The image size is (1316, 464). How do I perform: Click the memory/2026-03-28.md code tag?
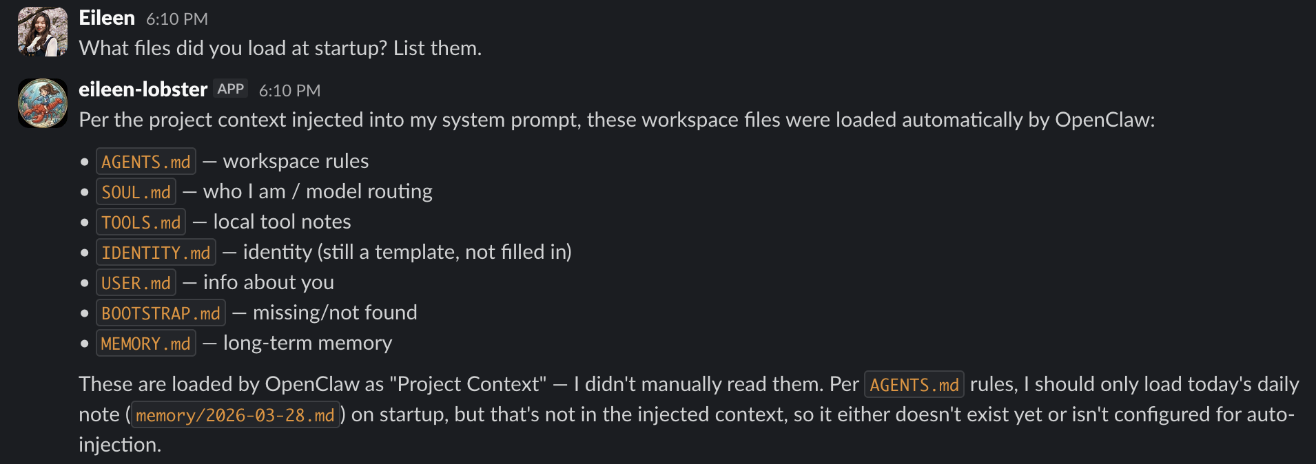pos(235,415)
